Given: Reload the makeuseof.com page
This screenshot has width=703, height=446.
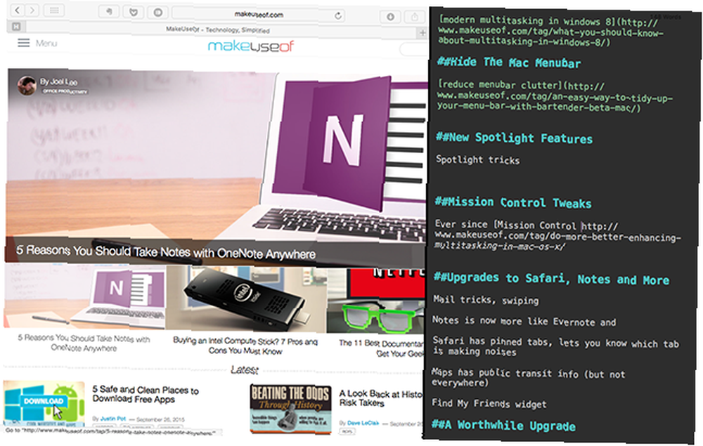Looking at the screenshot, I should tap(337, 15).
